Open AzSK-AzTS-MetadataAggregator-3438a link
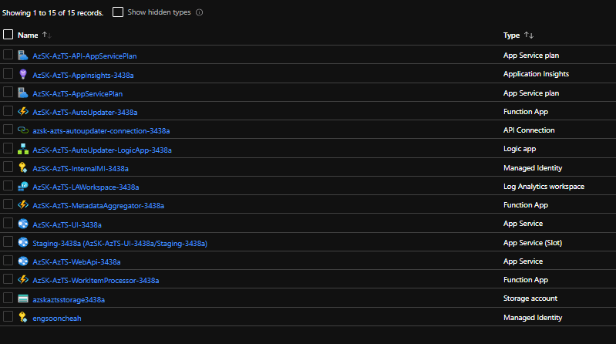The width and height of the screenshot is (616, 344). (98, 205)
